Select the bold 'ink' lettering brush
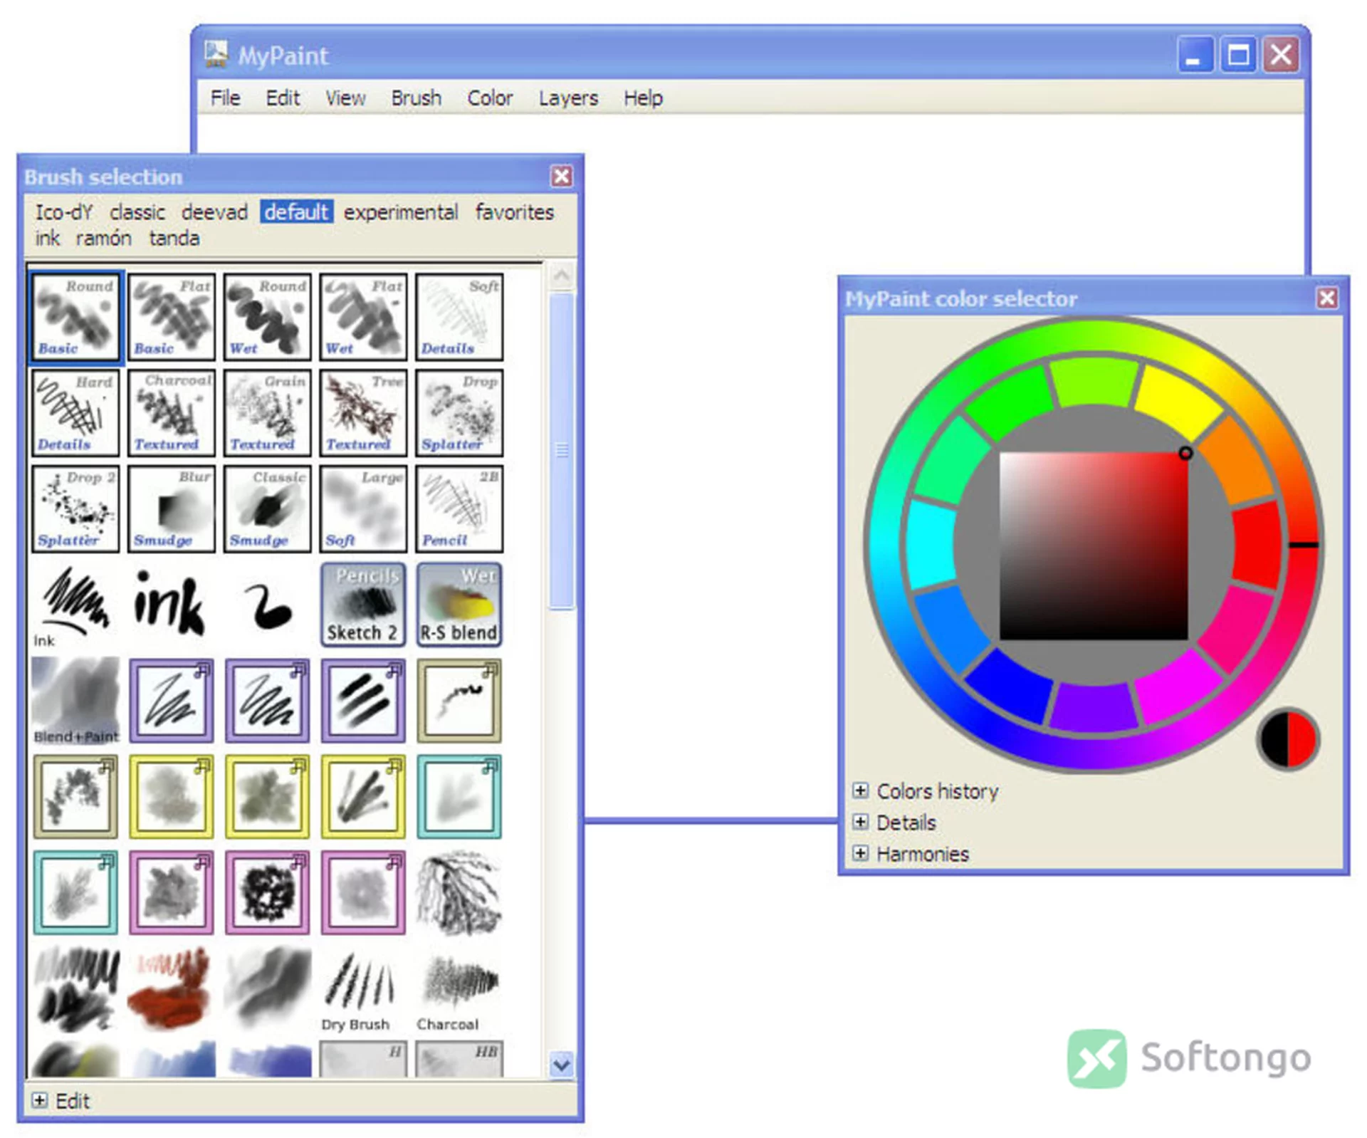 click(x=169, y=605)
